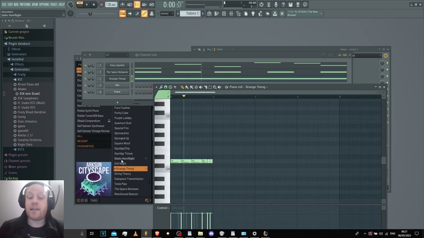Image resolution: width=424 pixels, height=238 pixels.
Task: Click the loop recording icon
Action: pyautogui.click(x=151, y=5)
